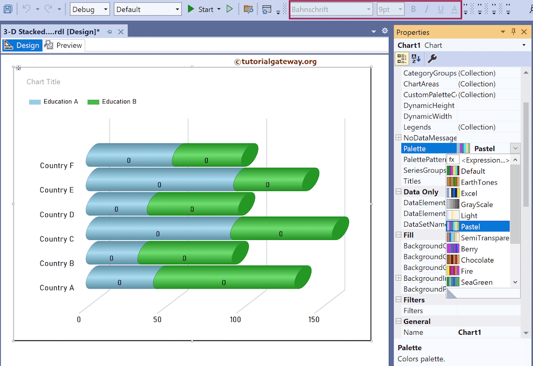Viewport: 533px width, 366px height.
Task: Sort properties alphabetically using the A-Z icon
Action: pos(416,59)
